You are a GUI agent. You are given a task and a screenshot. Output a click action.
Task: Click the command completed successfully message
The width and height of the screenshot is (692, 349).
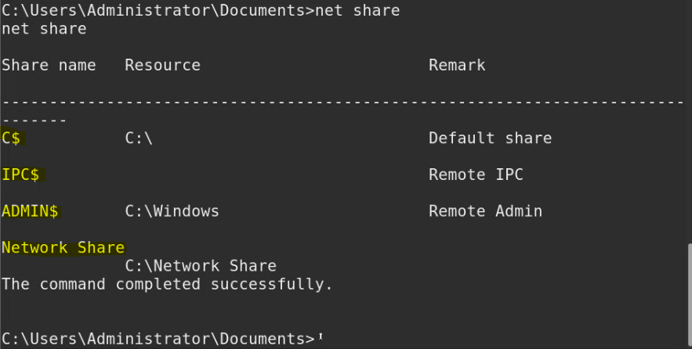[x=167, y=283]
